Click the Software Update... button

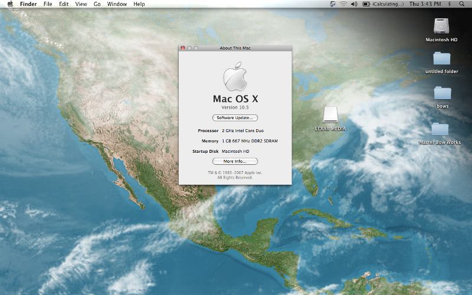click(235, 117)
